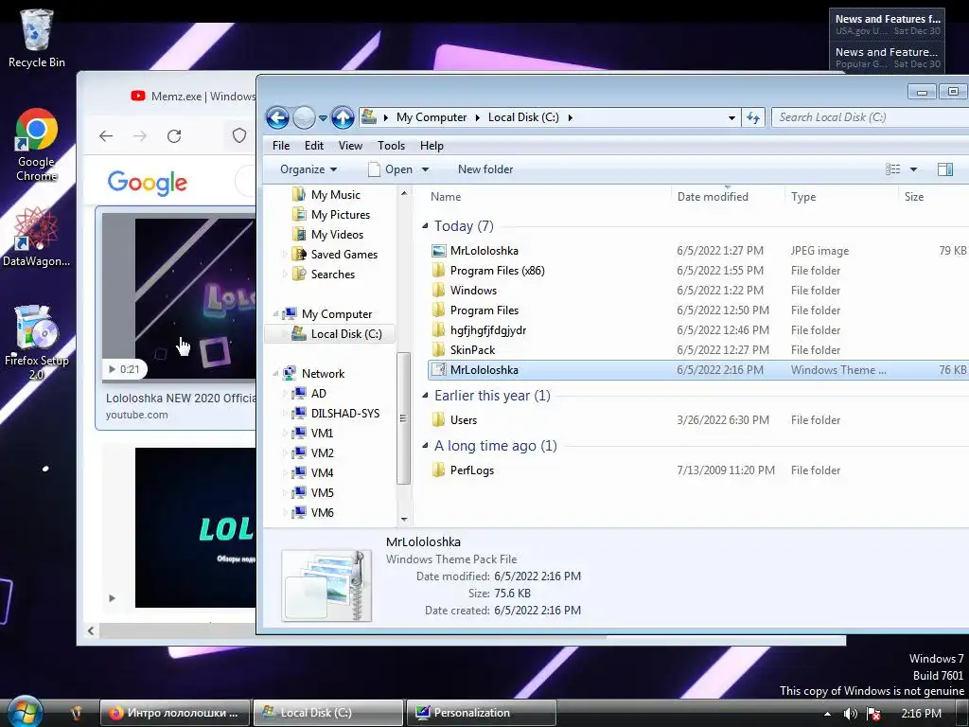Open the Help menu
The height and width of the screenshot is (727, 969).
coord(432,146)
